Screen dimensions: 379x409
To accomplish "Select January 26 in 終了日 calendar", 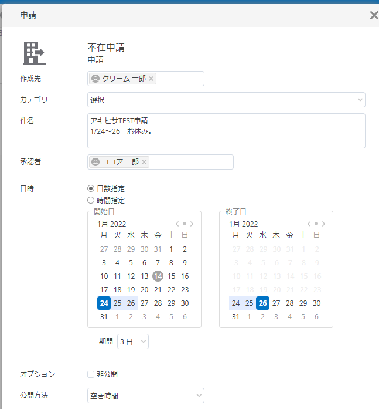I will [262, 303].
